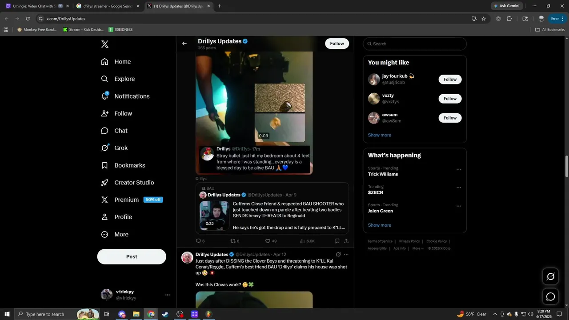This screenshot has height=320, width=569.
Task: Open options dots for Jalen Green trend
Action: point(459,206)
